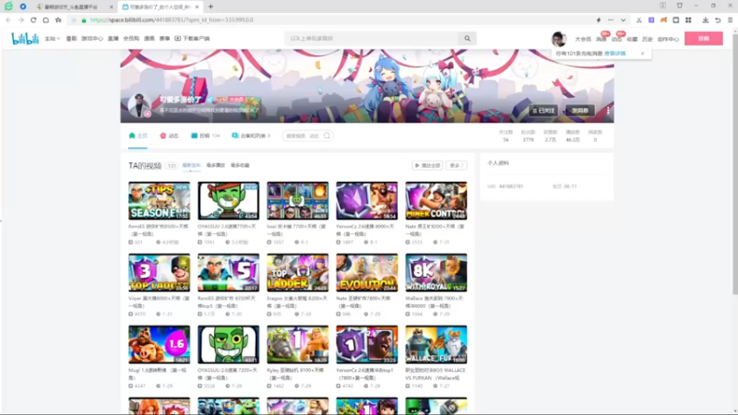The width and height of the screenshot is (738, 415).
Task: Open the three-dots address bar menu
Action: [x=611, y=20]
